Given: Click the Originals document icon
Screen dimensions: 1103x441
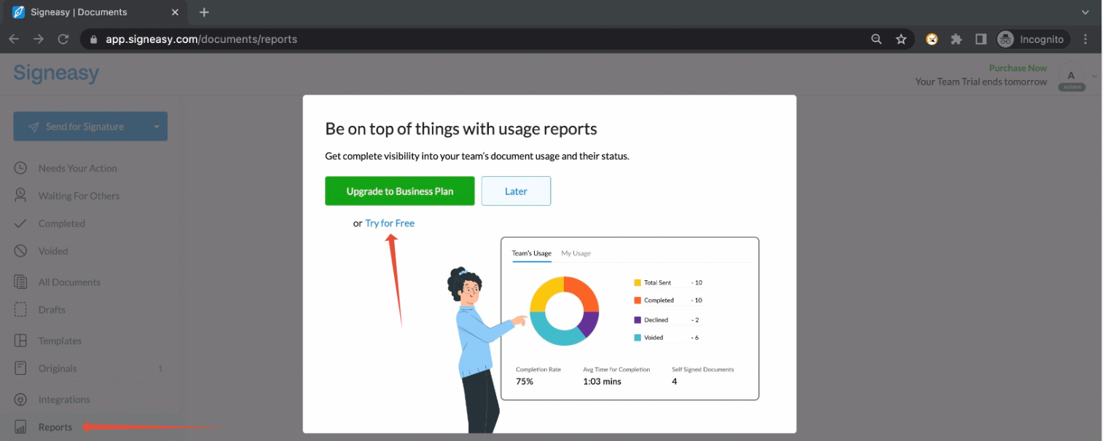Looking at the screenshot, I should click(21, 368).
